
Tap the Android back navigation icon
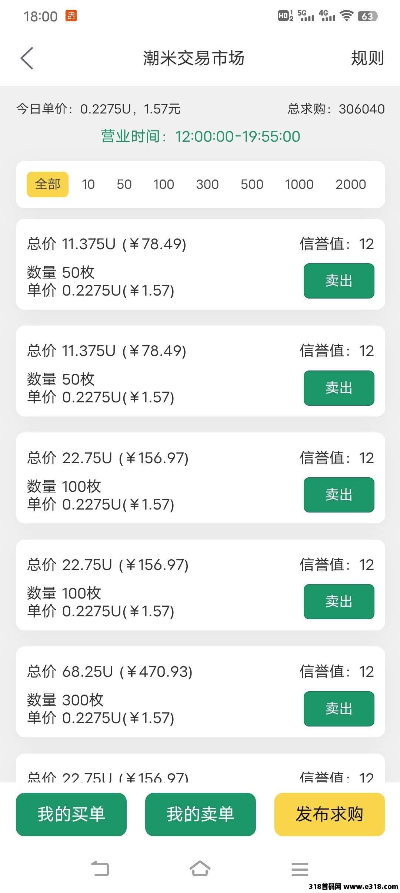click(x=100, y=869)
